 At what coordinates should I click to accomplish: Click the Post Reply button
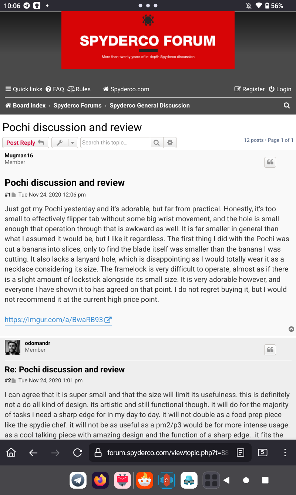[x=26, y=143]
